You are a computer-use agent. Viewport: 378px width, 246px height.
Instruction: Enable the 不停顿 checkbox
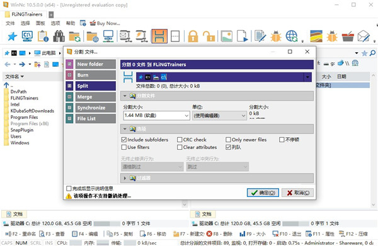(x=282, y=140)
